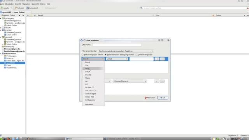Open the 'Filter anwenden bei' dropdown
The width and height of the screenshot is (249, 140).
click(126, 51)
